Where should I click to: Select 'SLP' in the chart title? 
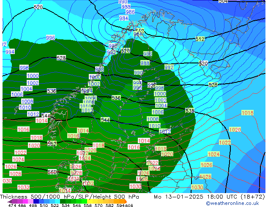tap(83, 197)
